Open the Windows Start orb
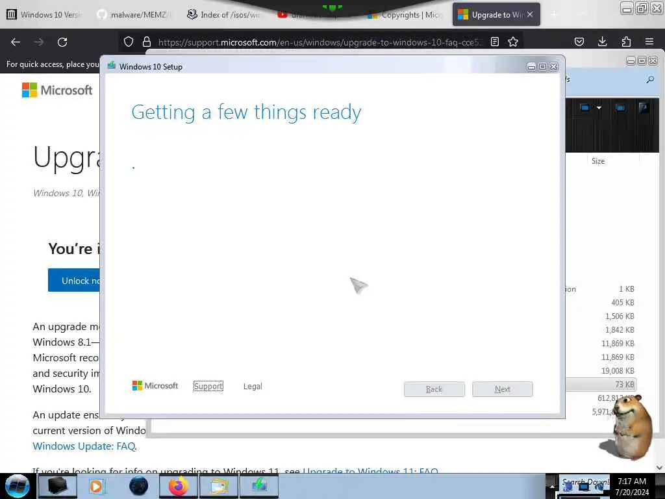 click(x=18, y=486)
